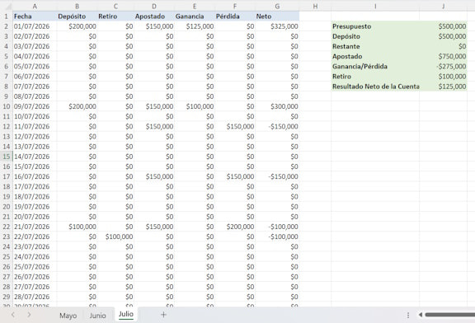Select all cells corner button

click(7, 7)
